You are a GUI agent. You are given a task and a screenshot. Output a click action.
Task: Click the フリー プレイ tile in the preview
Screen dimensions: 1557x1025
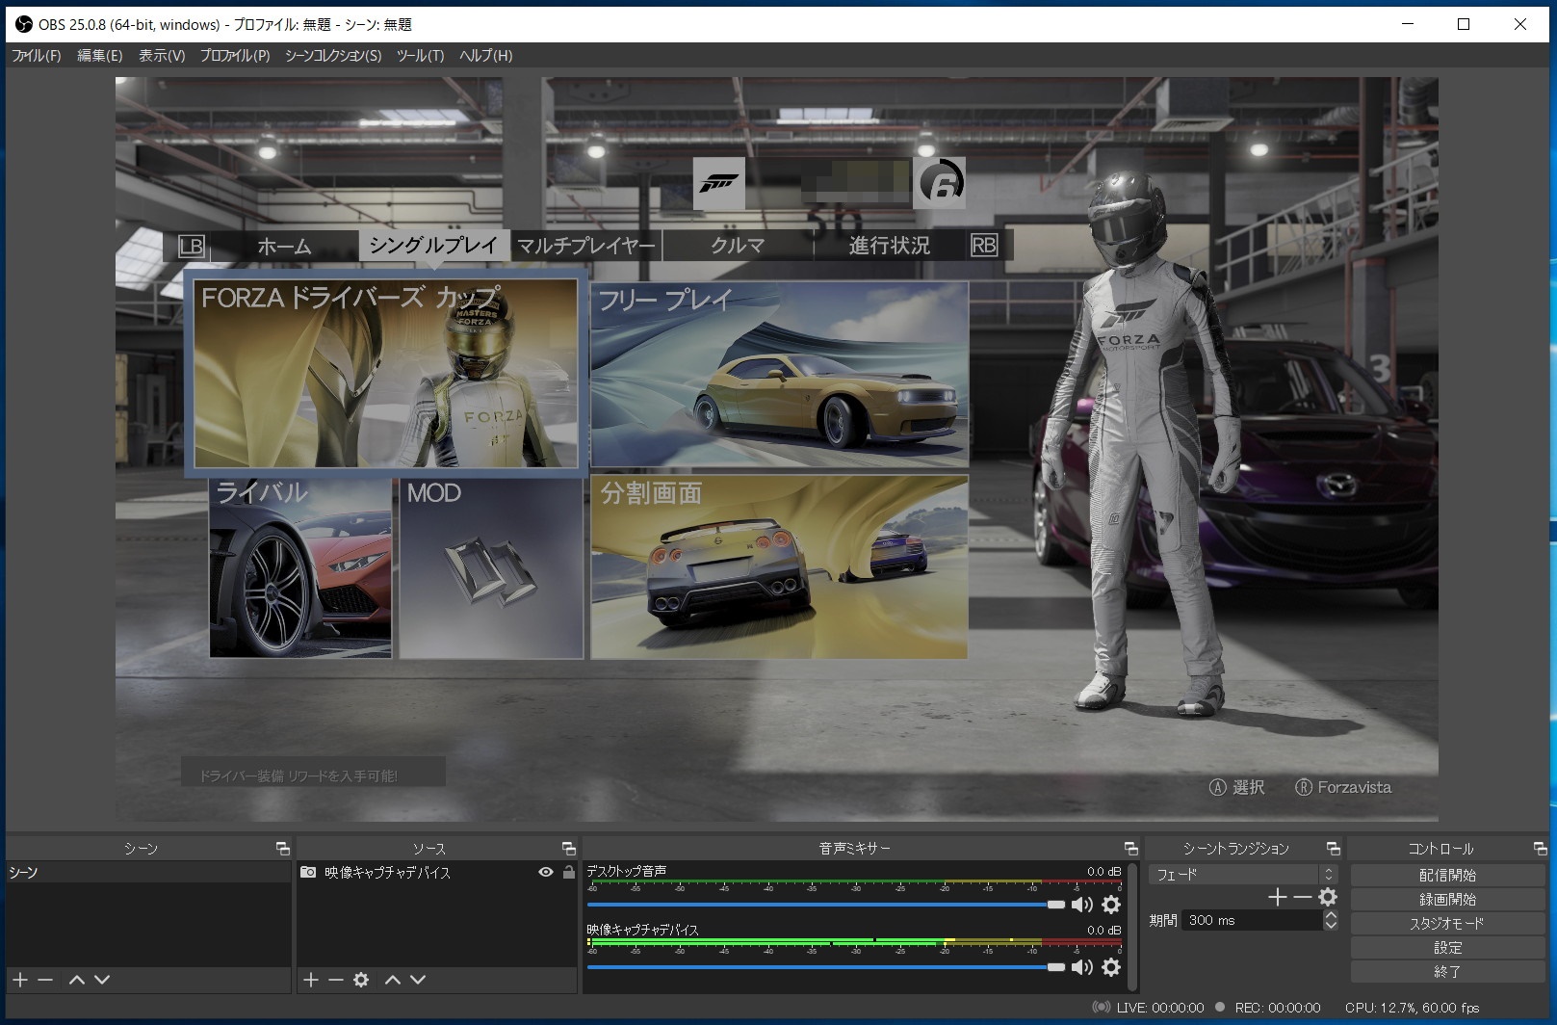(780, 375)
